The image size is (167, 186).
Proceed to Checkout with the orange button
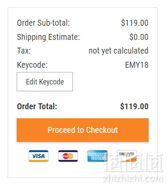click(83, 130)
